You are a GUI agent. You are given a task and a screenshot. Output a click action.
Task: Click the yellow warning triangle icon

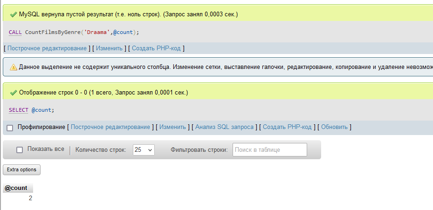pos(13,67)
